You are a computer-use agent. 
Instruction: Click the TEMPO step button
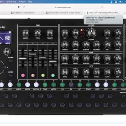pyautogui.click(x=89, y=85)
